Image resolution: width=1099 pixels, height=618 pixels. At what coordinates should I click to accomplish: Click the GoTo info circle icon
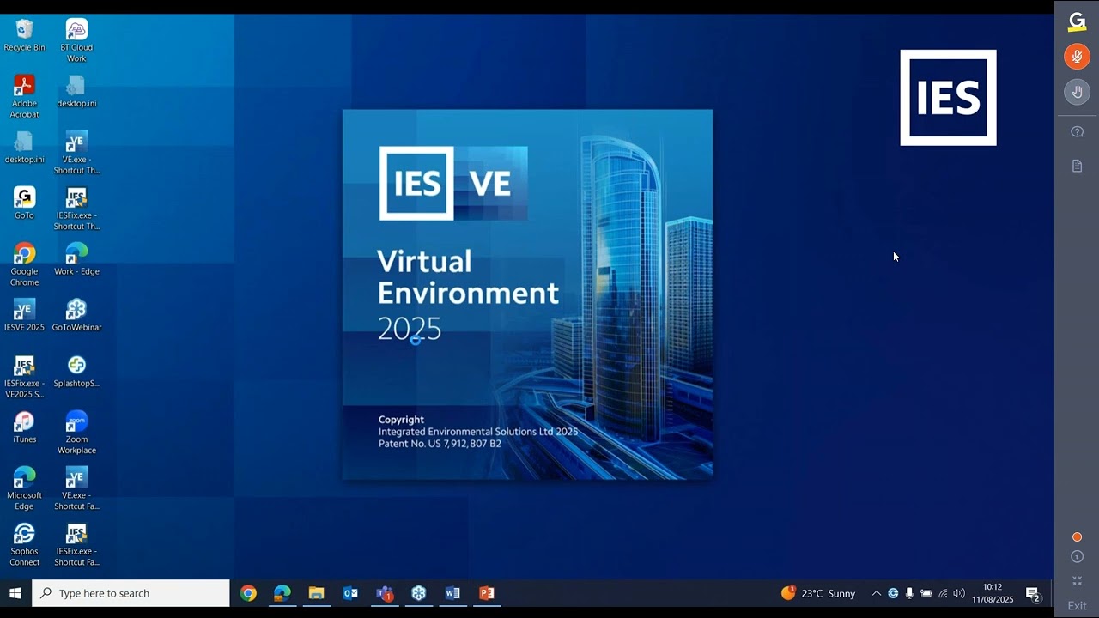tap(1077, 556)
